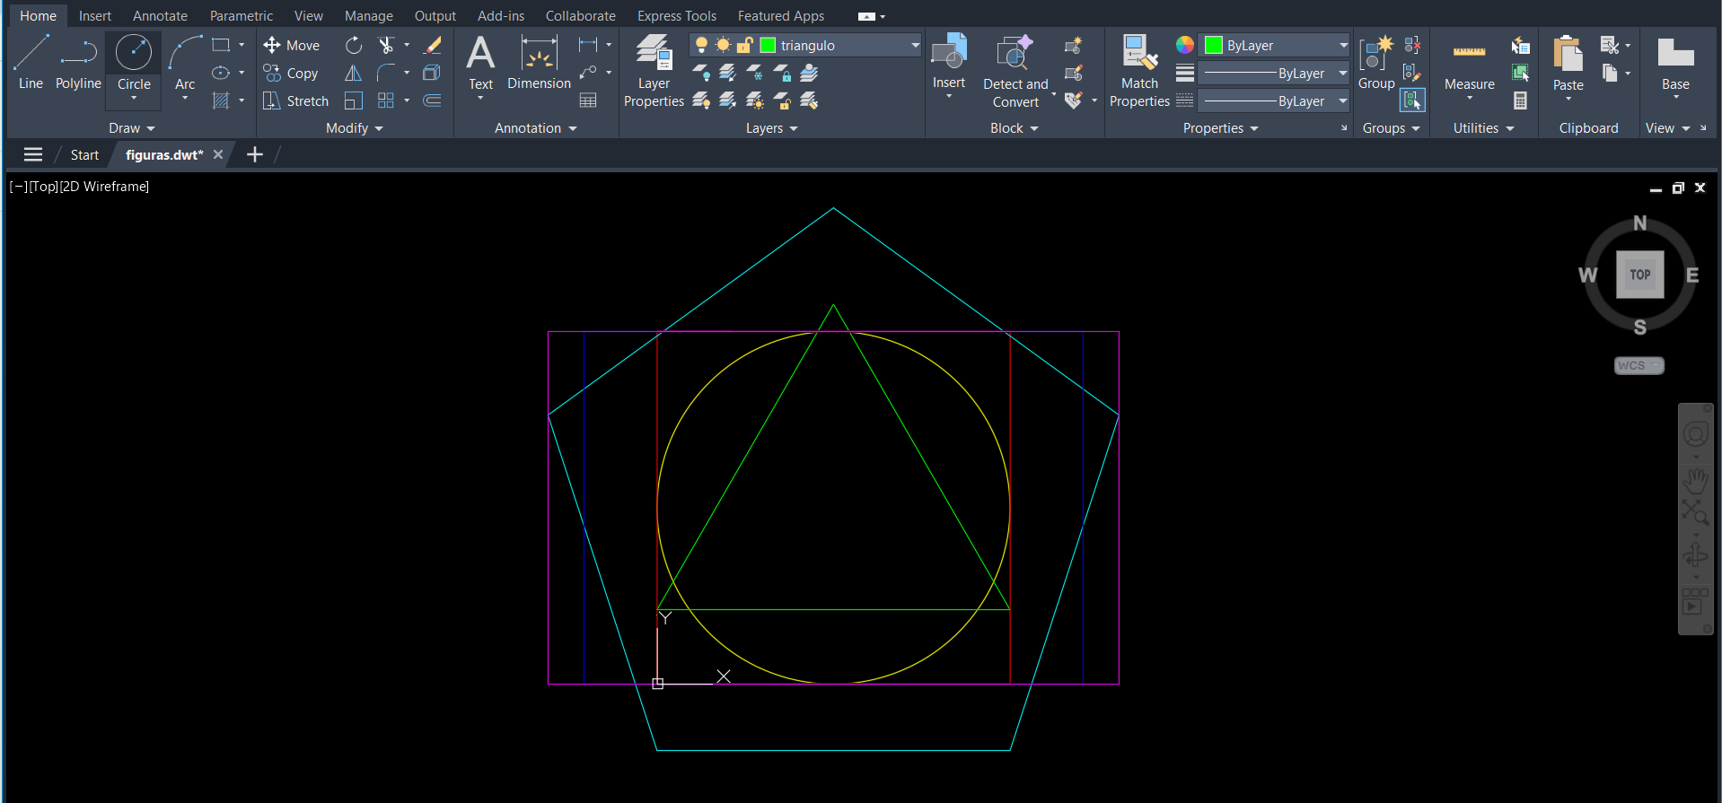Viewport: 1722px width, 803px height.
Task: Toggle group selection on/off button
Action: click(x=1412, y=100)
